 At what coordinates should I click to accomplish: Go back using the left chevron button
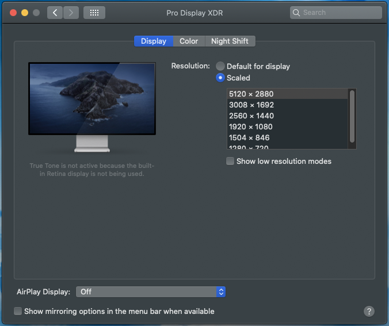click(55, 13)
